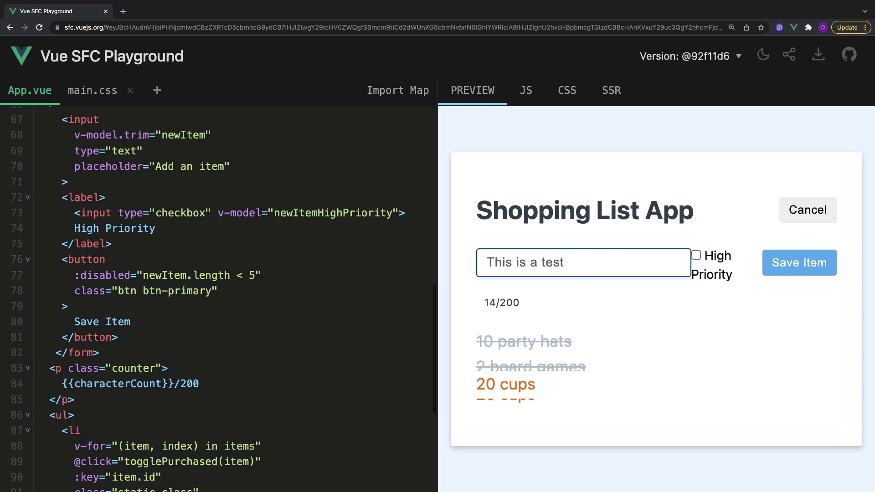Viewport: 875px width, 492px height.
Task: Toggle dark mode moon icon
Action: coord(763,55)
